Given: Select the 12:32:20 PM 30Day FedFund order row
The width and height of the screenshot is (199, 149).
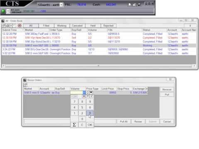Looking at the screenshot, I should click(99, 34).
